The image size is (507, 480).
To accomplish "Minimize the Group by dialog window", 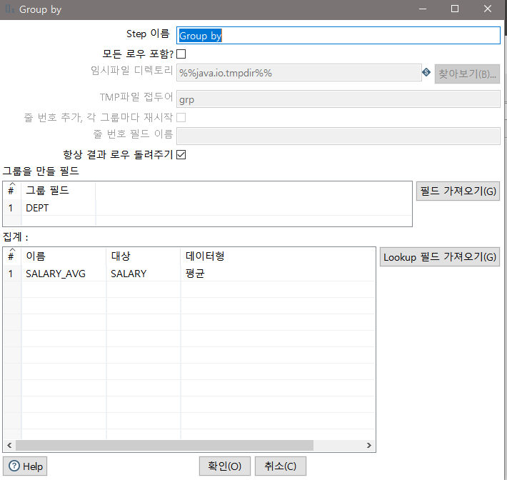I will point(422,9).
